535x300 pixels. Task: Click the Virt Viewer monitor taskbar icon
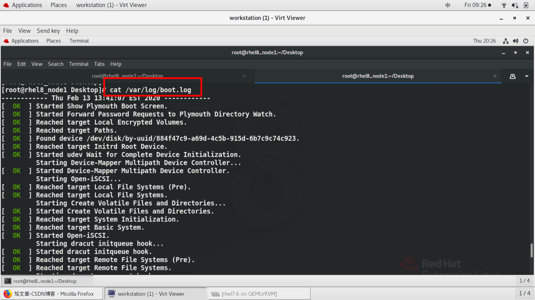click(112, 294)
